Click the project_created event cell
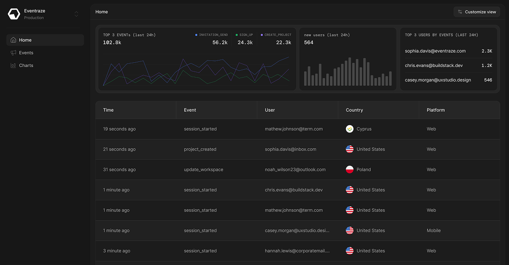The image size is (509, 265). (200, 149)
